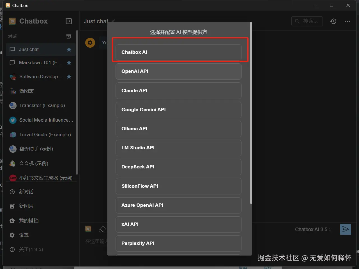Start a new chat with 新对话
This screenshot has height=269, width=359.
click(x=41, y=192)
